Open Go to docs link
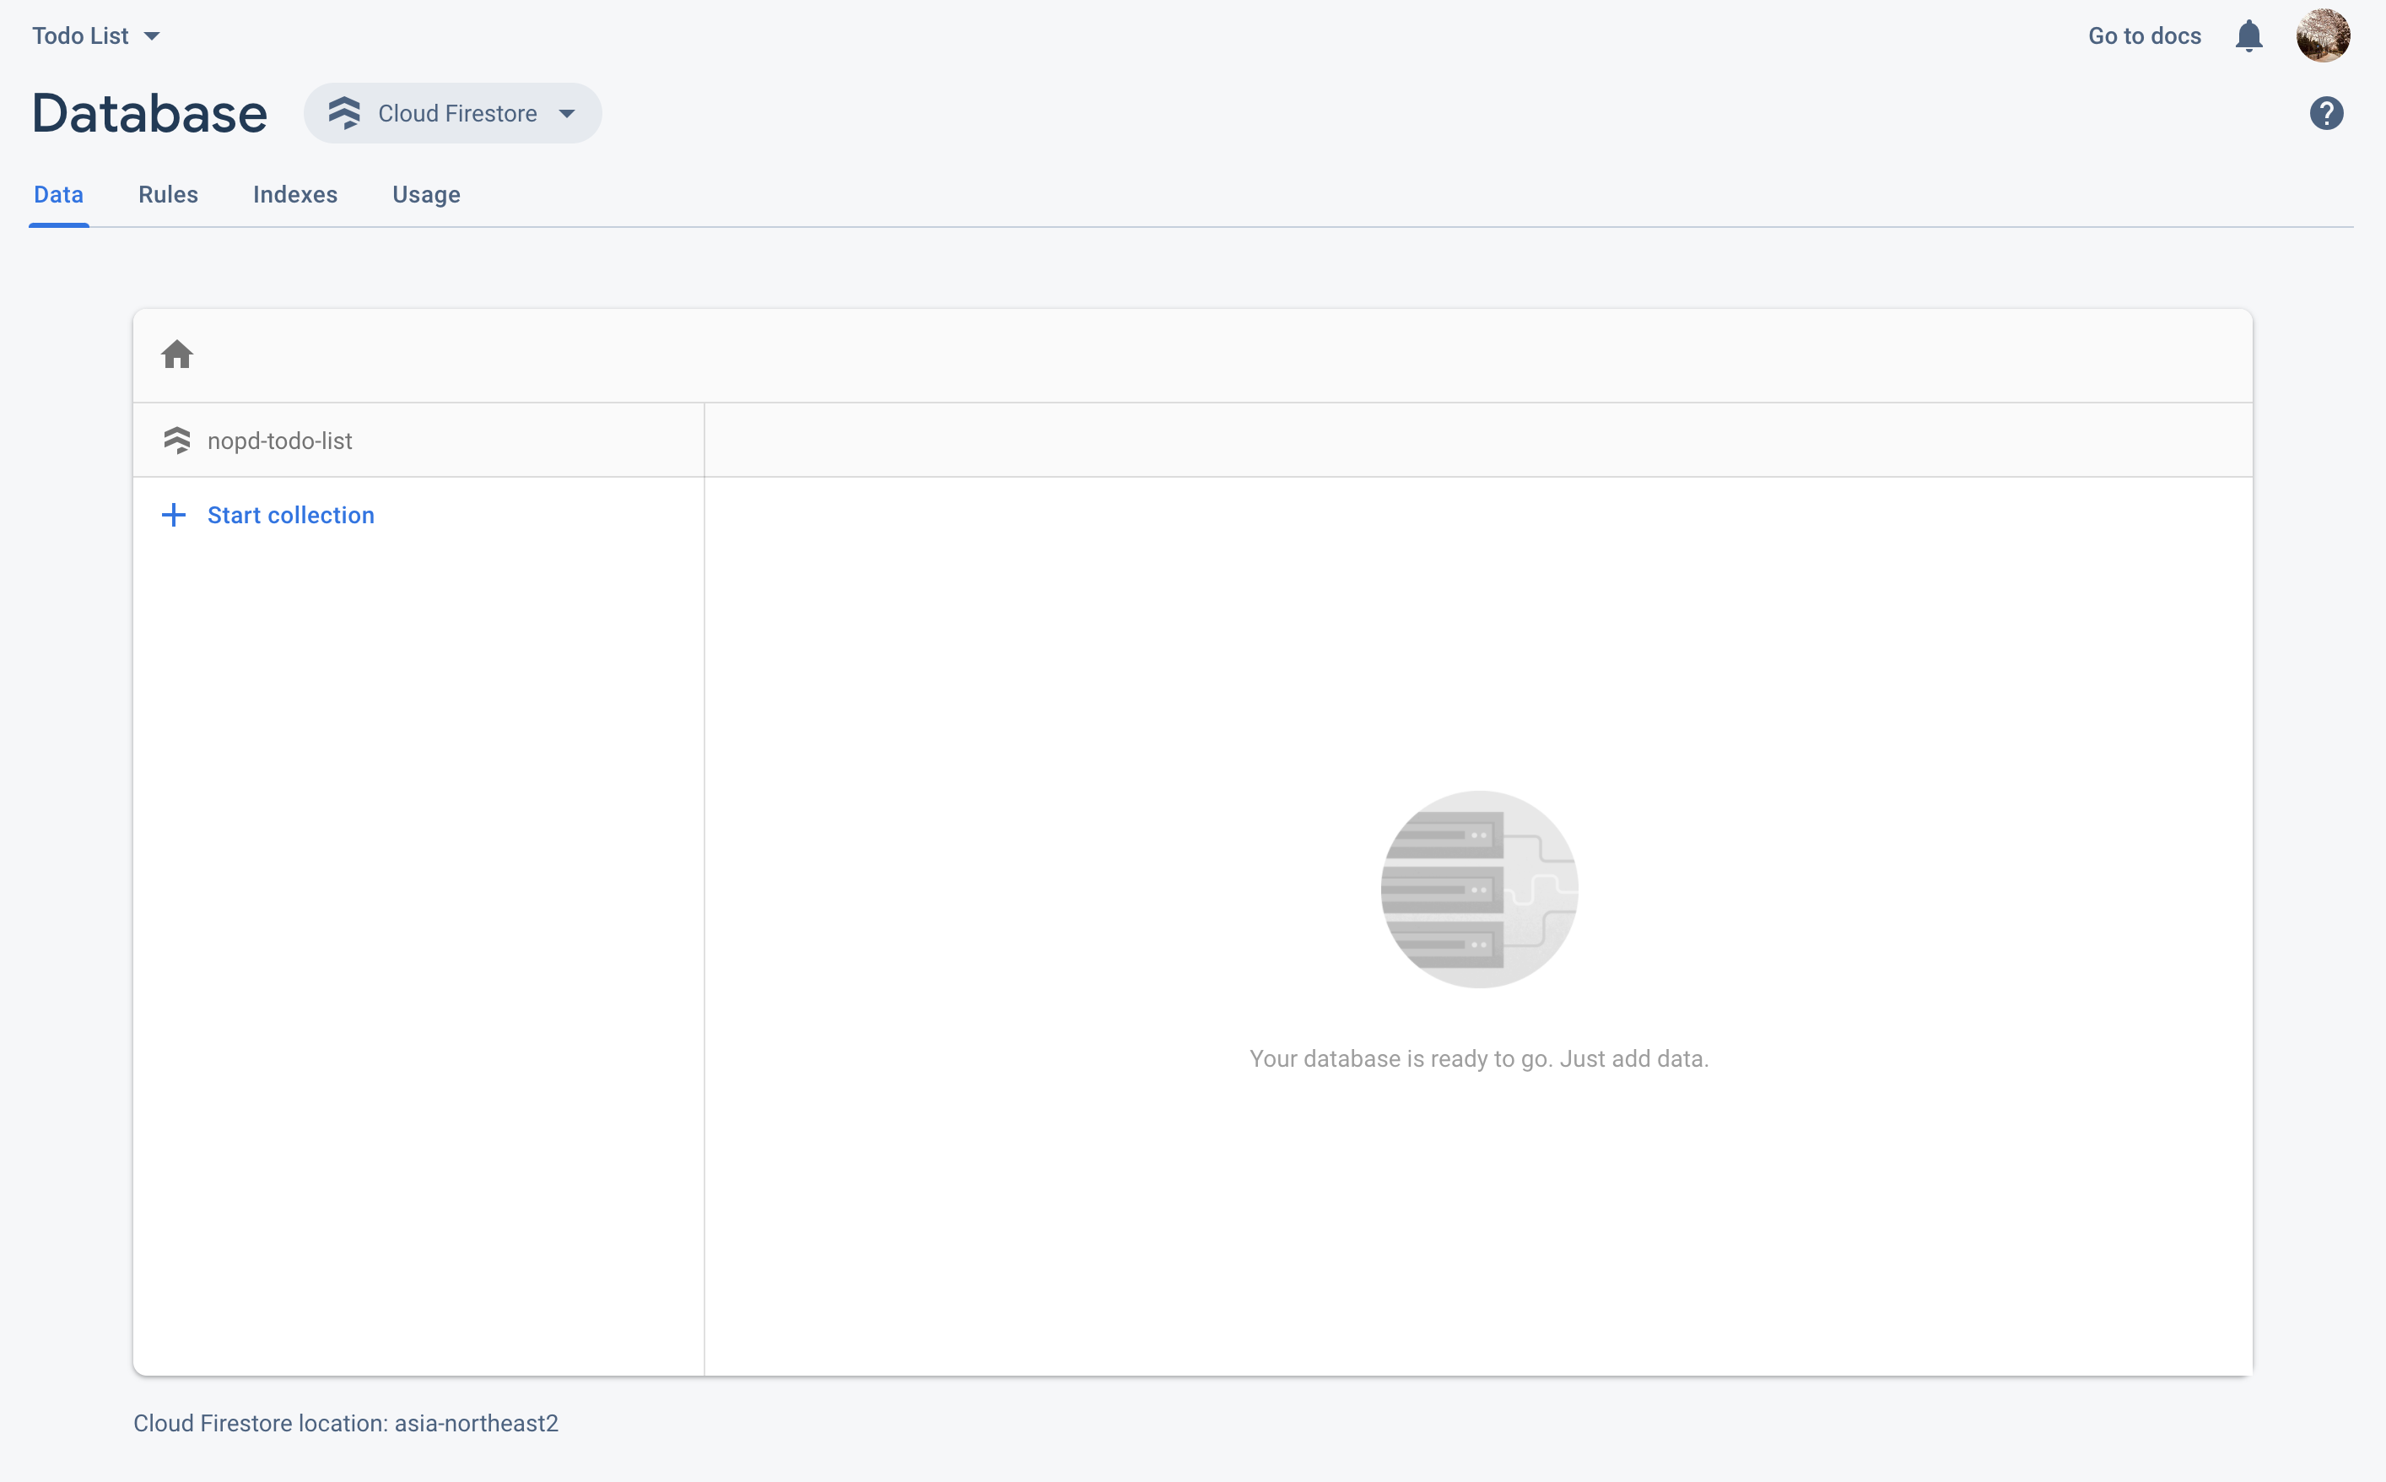The width and height of the screenshot is (2386, 1482). [2144, 36]
